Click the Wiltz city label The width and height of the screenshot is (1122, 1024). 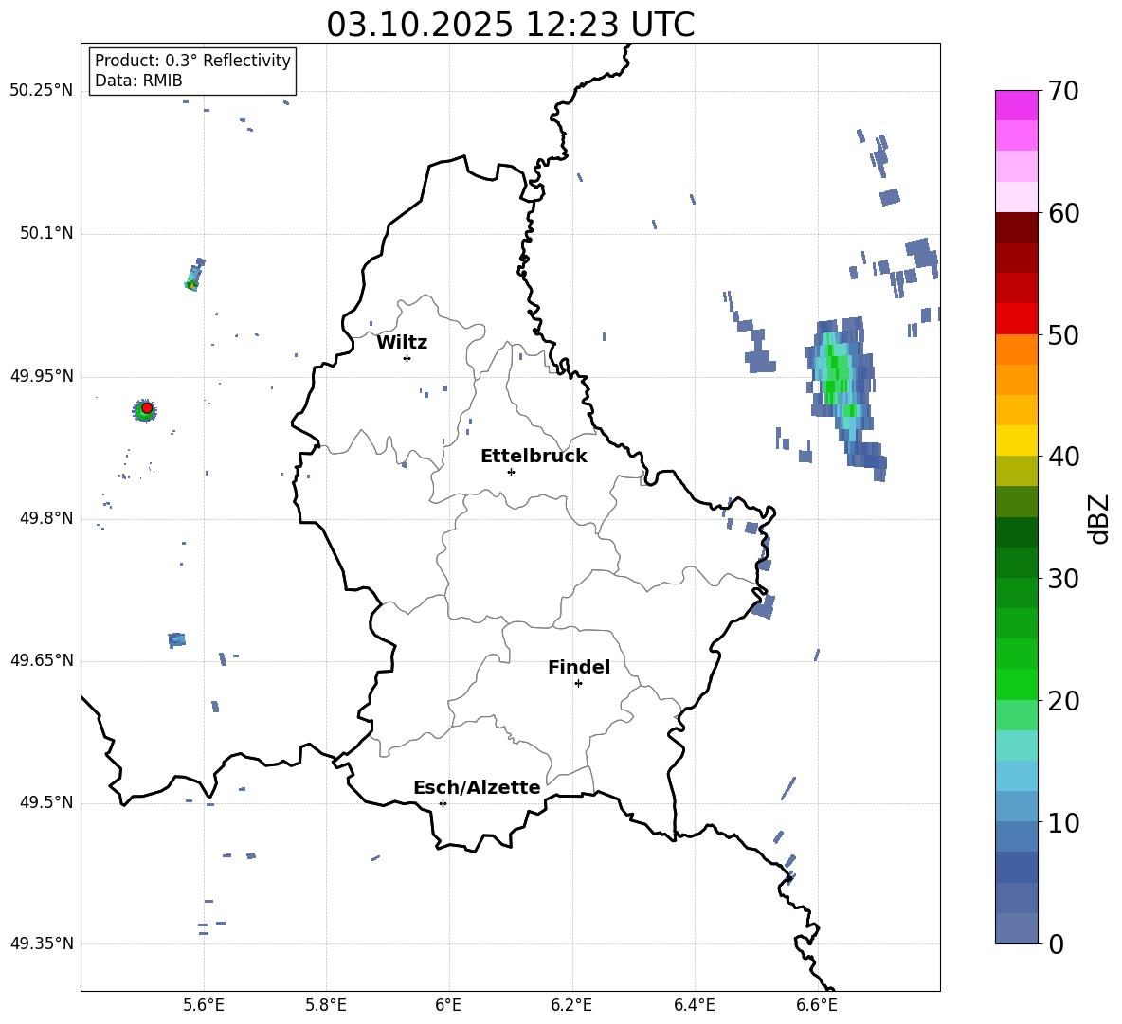pyautogui.click(x=402, y=343)
